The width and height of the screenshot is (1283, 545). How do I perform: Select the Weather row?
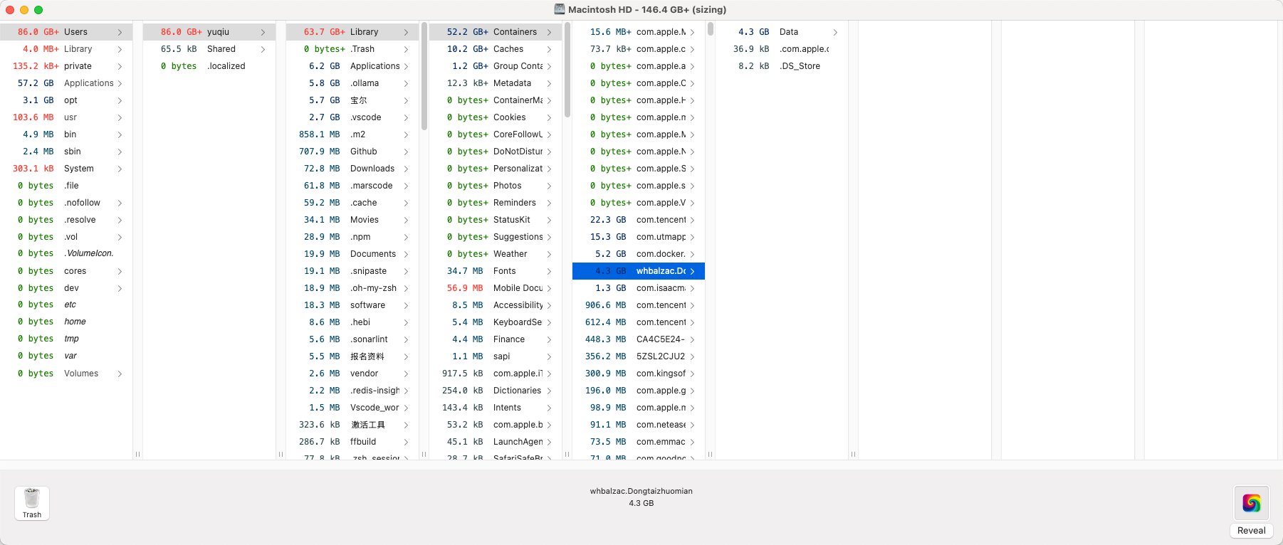[496, 254]
